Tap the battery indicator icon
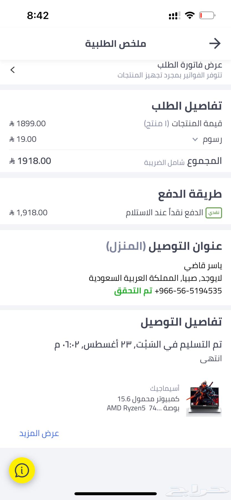Image resolution: width=231 pixels, height=500 pixels. [x=207, y=15]
